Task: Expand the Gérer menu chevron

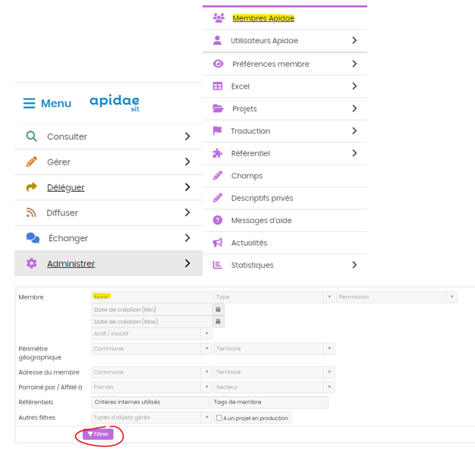Action: (187, 162)
